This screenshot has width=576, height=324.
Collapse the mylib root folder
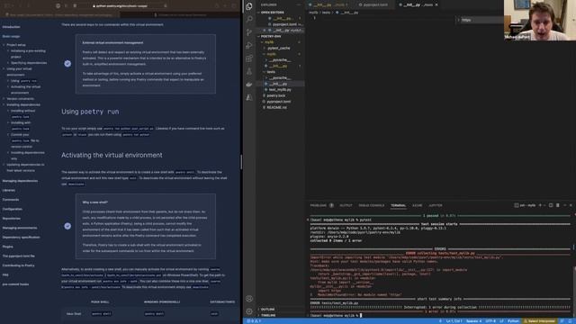pyautogui.click(x=269, y=42)
